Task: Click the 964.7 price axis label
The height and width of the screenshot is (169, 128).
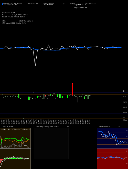Action: pos(125,97)
